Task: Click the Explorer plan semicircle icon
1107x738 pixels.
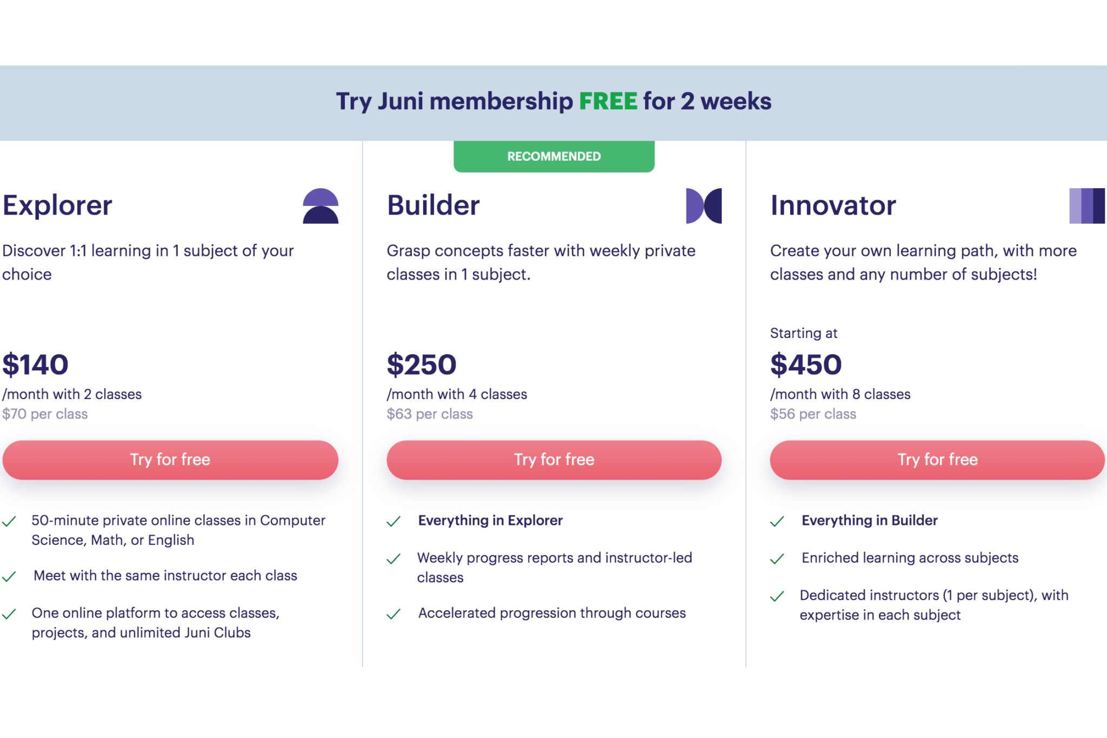Action: (x=321, y=207)
